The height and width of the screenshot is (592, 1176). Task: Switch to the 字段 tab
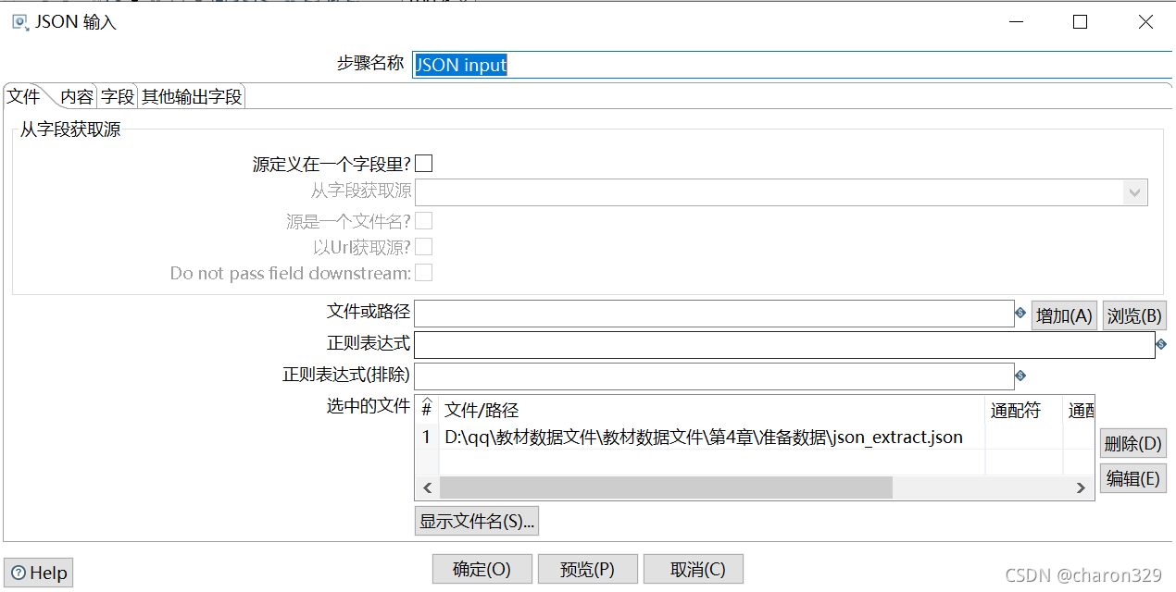pyautogui.click(x=117, y=95)
